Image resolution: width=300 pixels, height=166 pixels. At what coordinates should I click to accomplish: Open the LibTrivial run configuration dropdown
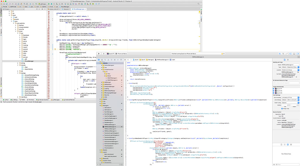[42, 4]
